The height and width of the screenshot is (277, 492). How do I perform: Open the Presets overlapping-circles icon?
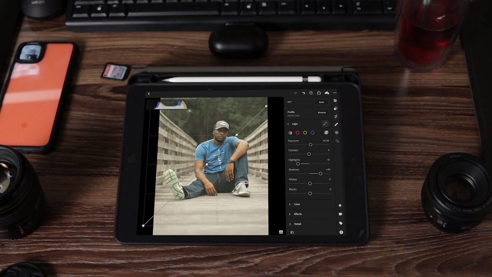[336, 108]
